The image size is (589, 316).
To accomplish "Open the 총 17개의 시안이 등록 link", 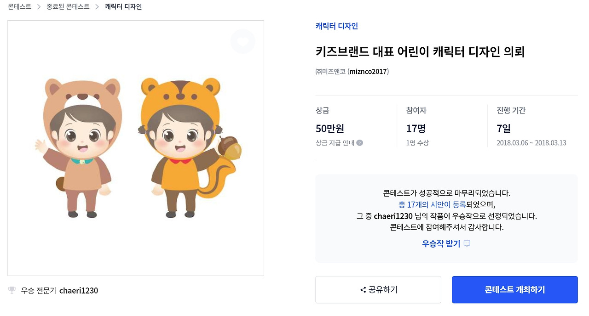I will click(x=432, y=204).
